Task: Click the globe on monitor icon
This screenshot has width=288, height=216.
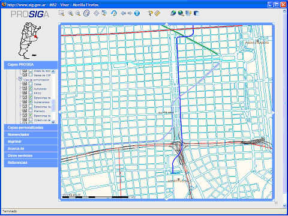Action: 173,13
